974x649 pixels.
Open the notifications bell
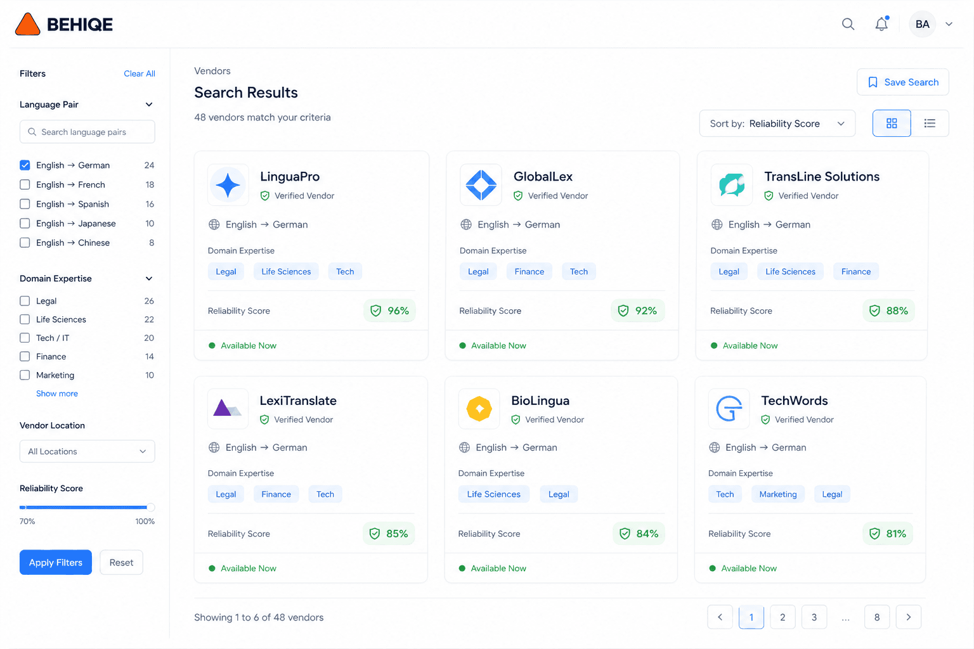click(881, 24)
